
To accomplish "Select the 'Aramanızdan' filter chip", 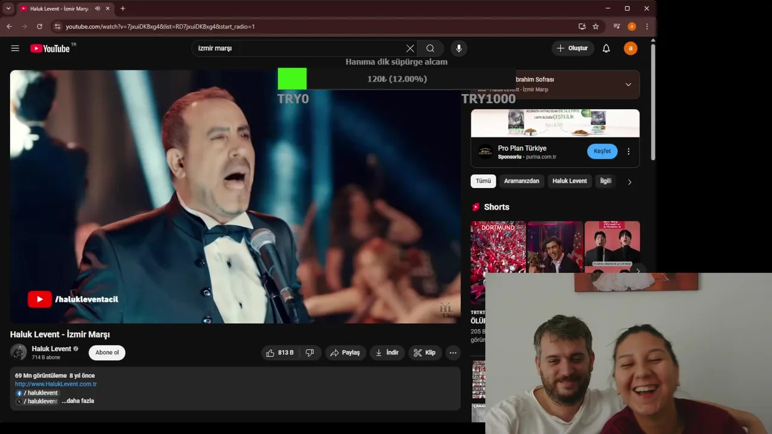I will point(522,181).
